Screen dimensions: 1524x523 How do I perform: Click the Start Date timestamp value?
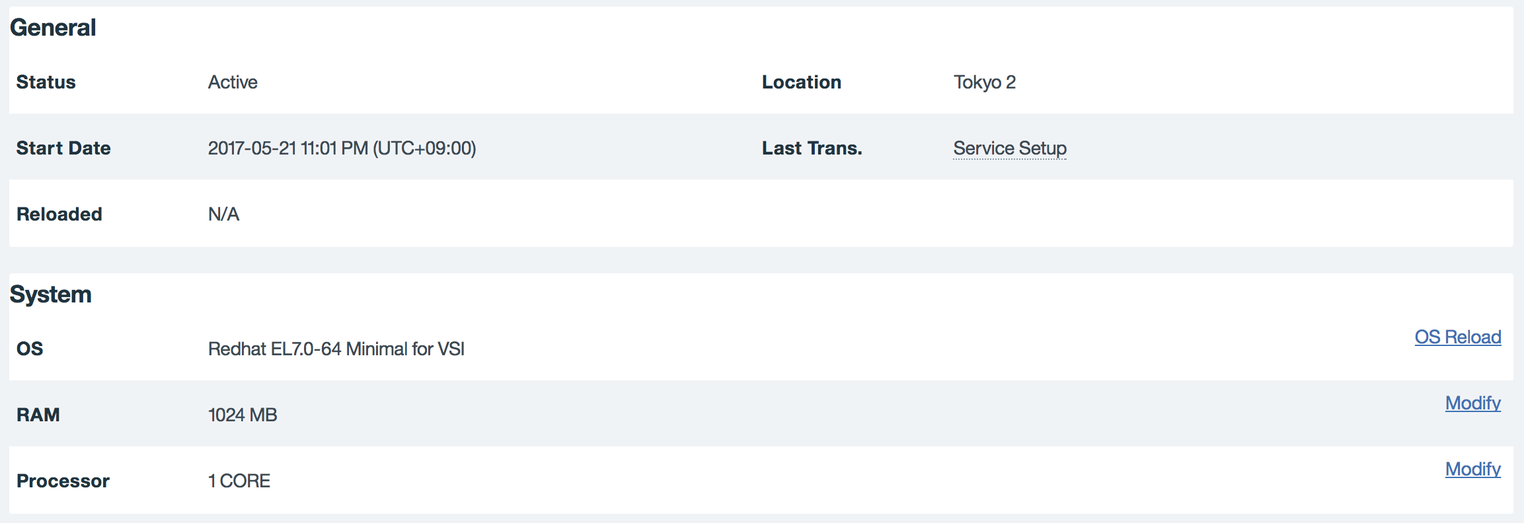pyautogui.click(x=342, y=148)
